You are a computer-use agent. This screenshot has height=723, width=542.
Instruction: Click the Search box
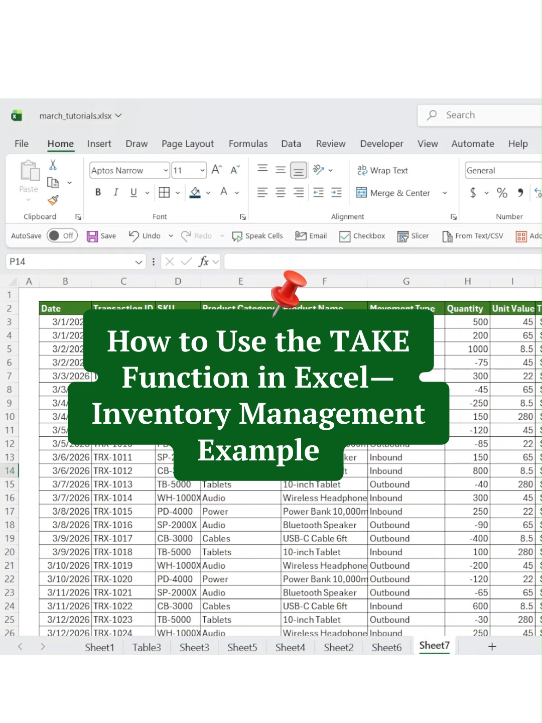pos(480,115)
